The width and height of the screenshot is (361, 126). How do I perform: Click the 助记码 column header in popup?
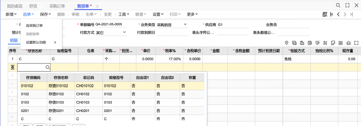(88, 78)
